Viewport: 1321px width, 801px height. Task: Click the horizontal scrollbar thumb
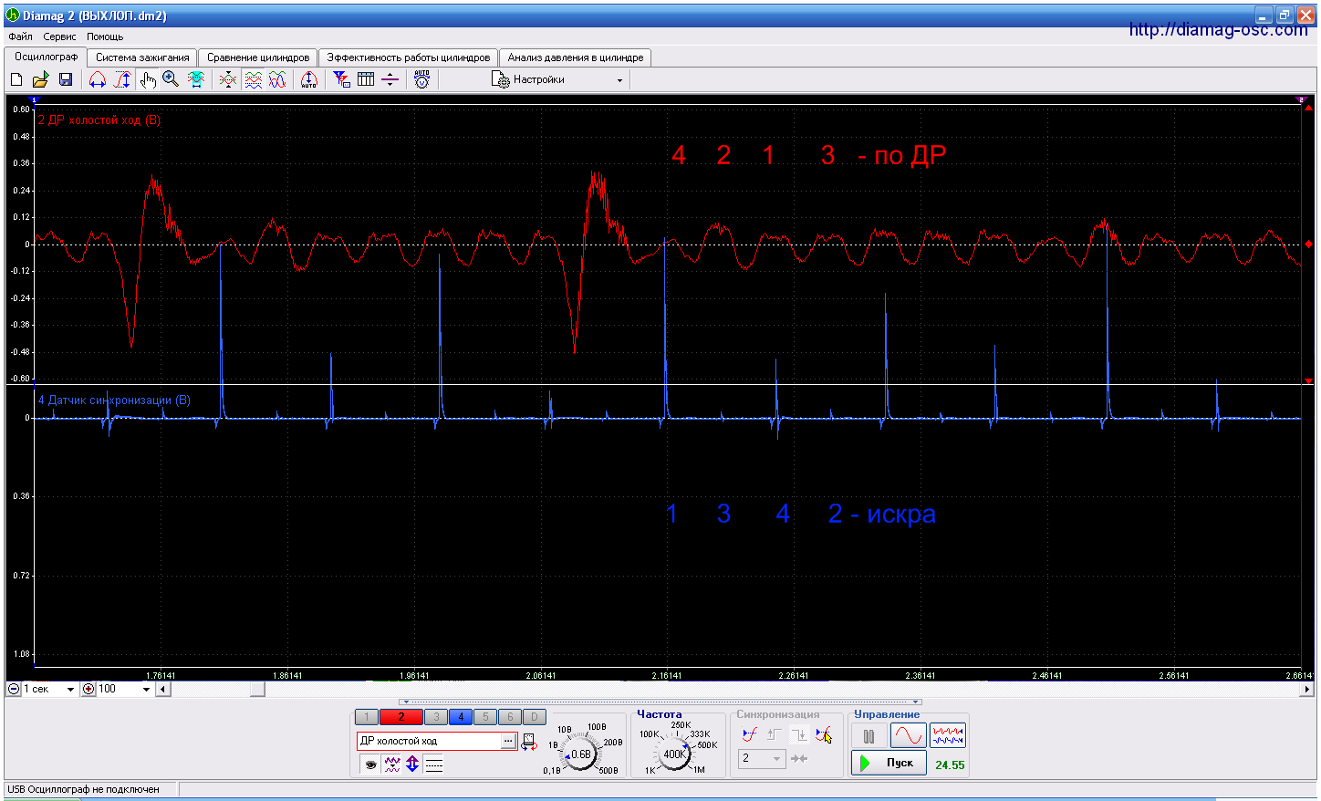pos(257,690)
